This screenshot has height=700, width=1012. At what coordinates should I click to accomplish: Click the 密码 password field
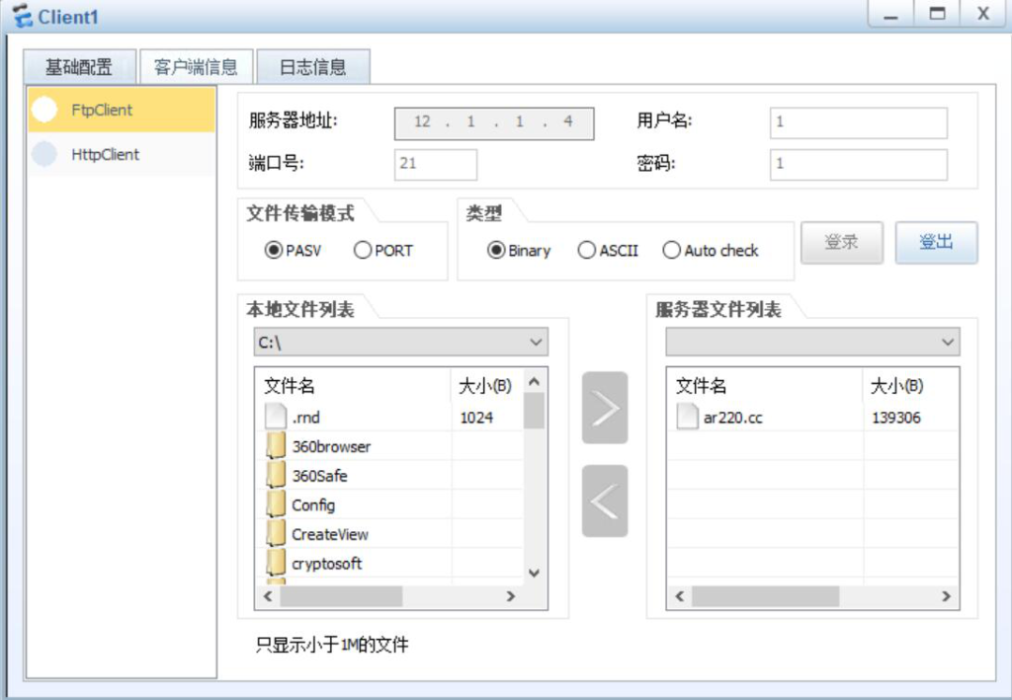click(x=859, y=164)
